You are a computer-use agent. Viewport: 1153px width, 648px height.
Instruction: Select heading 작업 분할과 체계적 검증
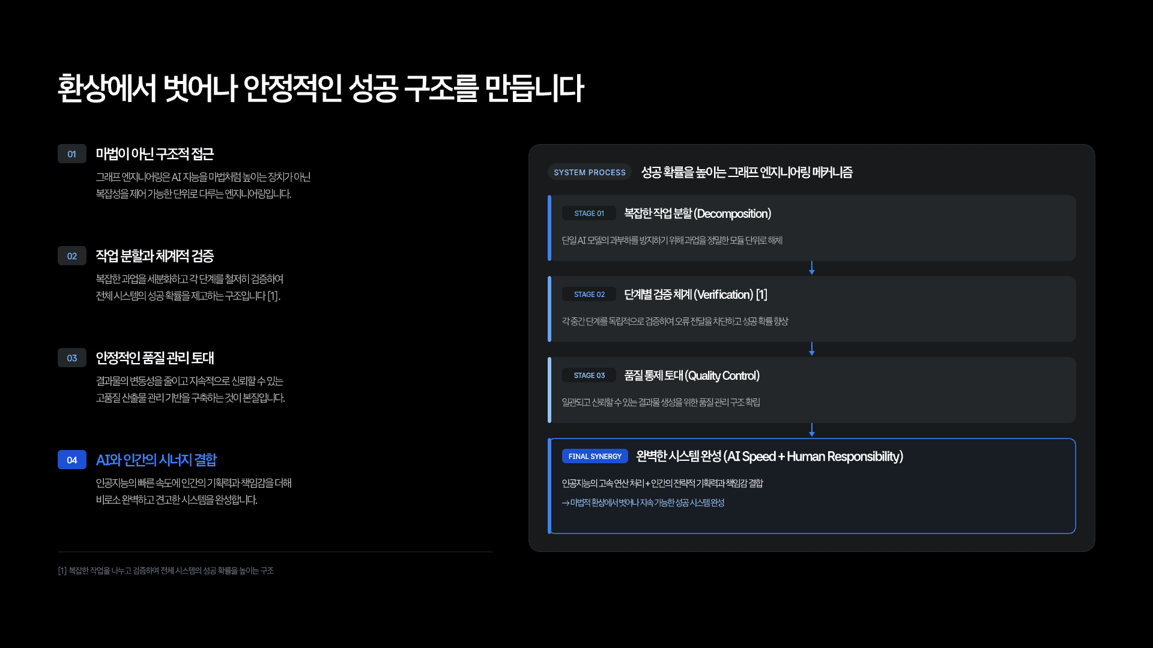pos(155,256)
